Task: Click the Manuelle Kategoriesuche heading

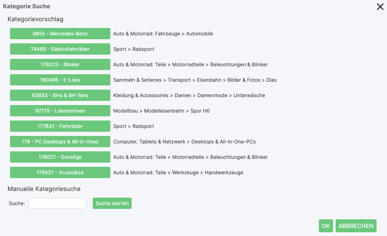Action: 44,189
